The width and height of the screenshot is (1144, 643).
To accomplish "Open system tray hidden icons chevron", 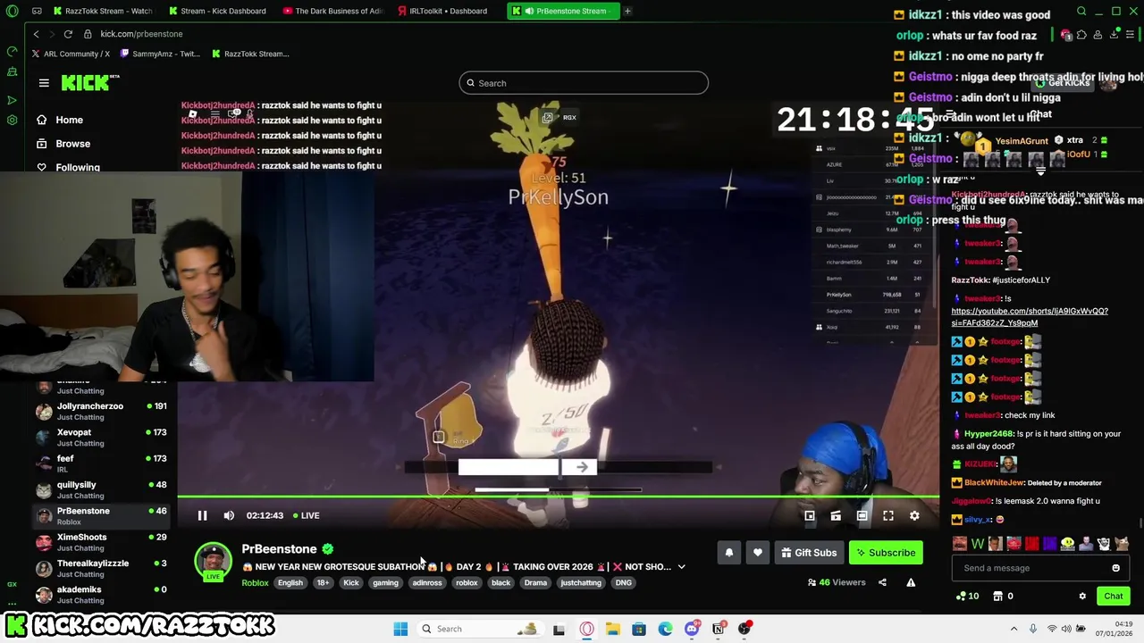I will 1014,629.
